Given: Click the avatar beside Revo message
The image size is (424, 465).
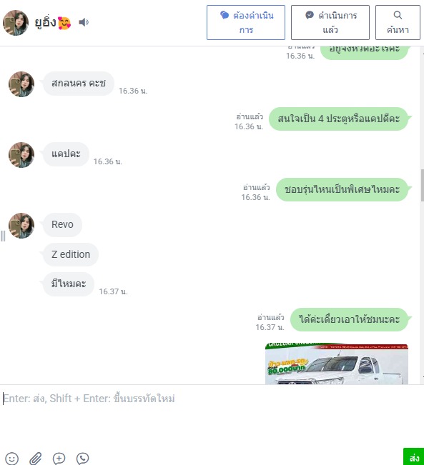Looking at the screenshot, I should [21, 226].
